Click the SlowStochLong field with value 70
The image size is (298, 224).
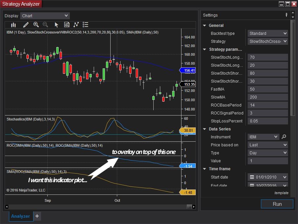[268, 57]
